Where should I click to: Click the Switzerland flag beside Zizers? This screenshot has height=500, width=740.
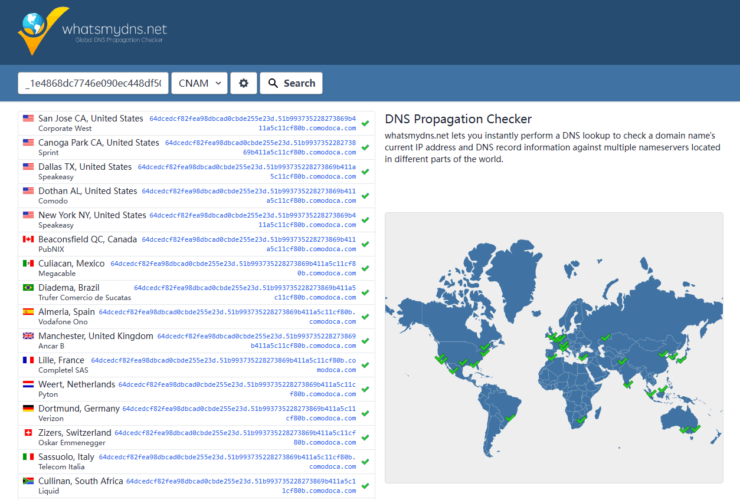click(28, 433)
